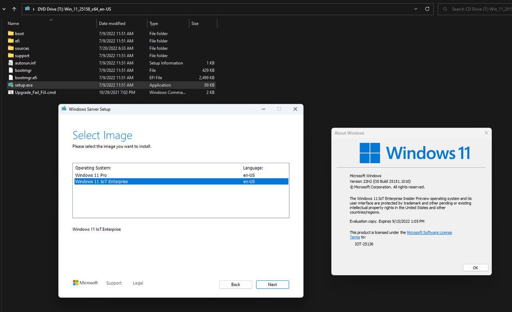Close the Windows Server Setup window
This screenshot has width=512, height=312.
point(295,109)
